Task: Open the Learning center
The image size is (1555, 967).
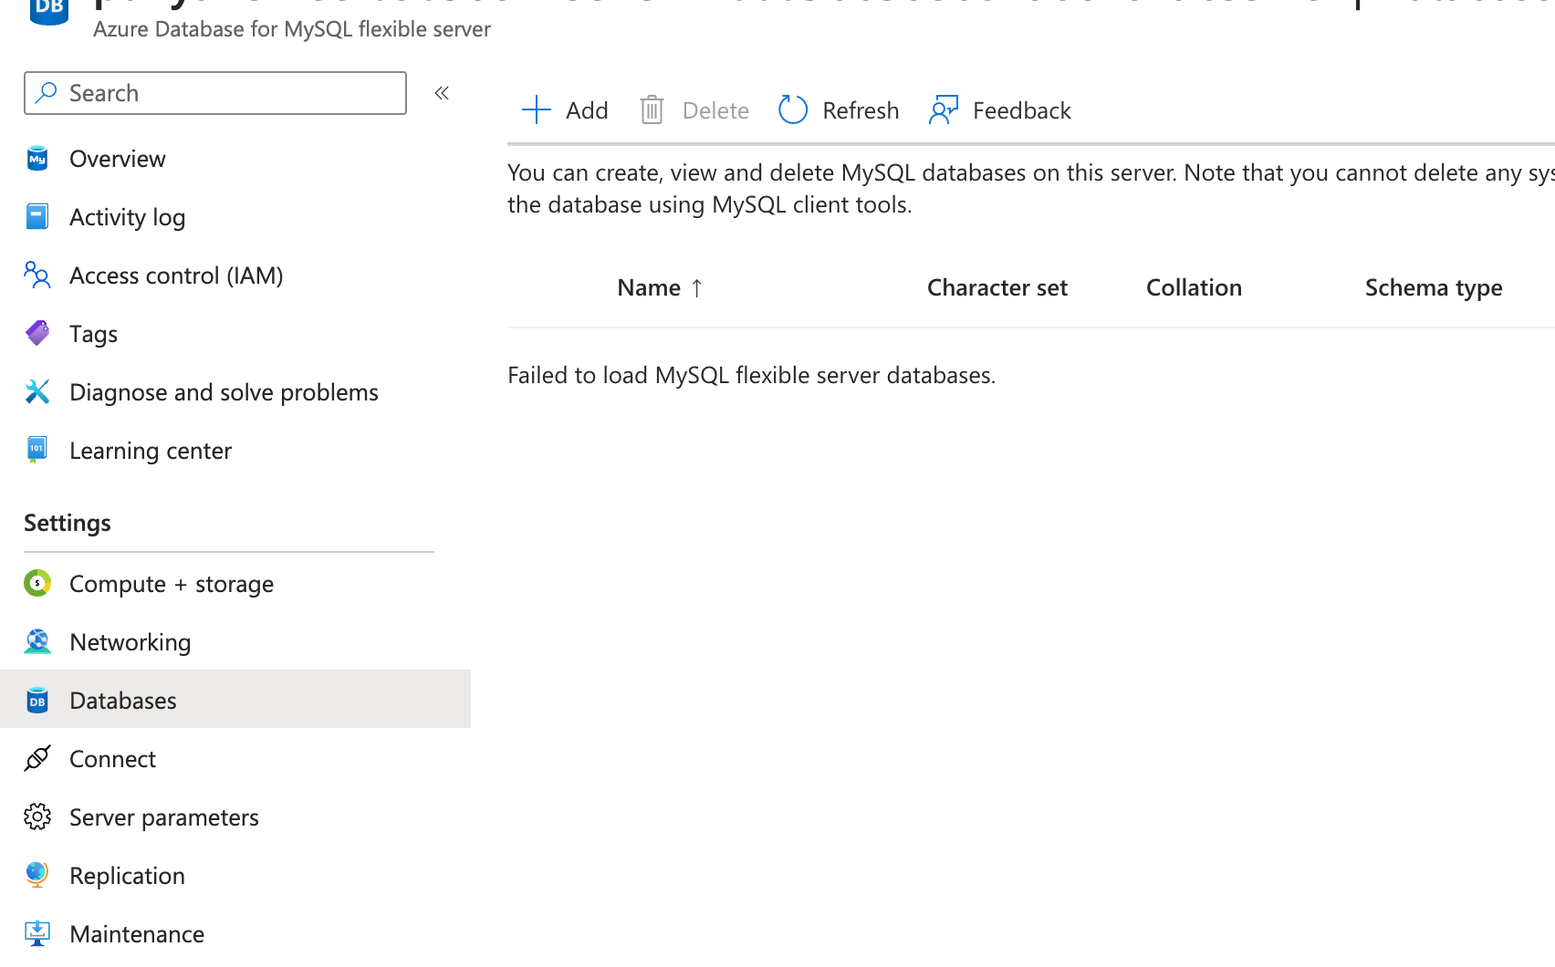Action: pyautogui.click(x=151, y=451)
